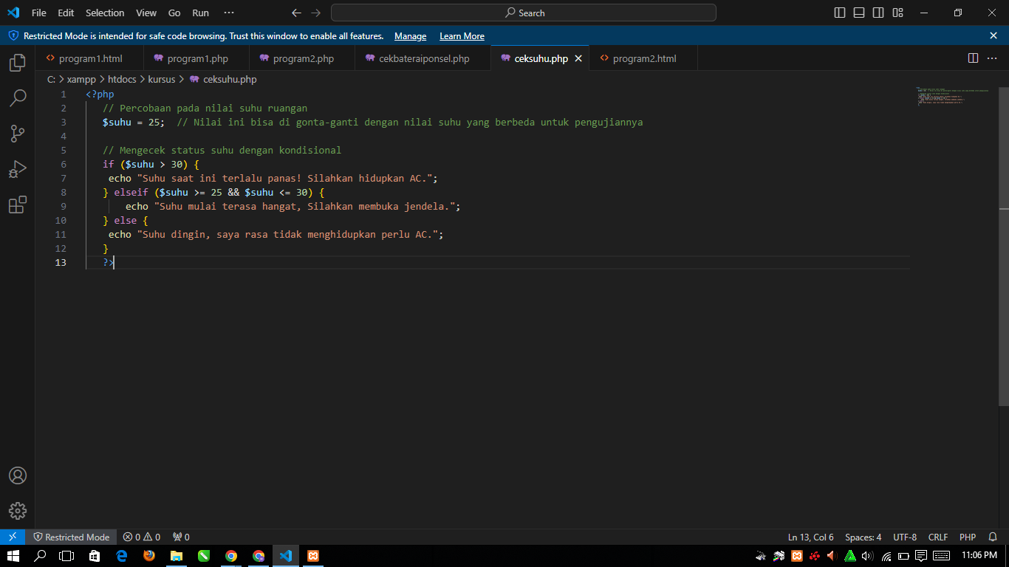This screenshot has width=1009, height=567.
Task: Click the command center Search box
Action: tap(524, 13)
